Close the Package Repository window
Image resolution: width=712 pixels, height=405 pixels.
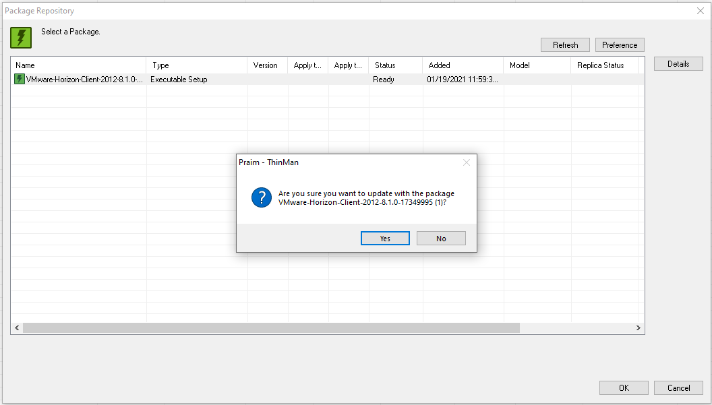click(x=700, y=11)
